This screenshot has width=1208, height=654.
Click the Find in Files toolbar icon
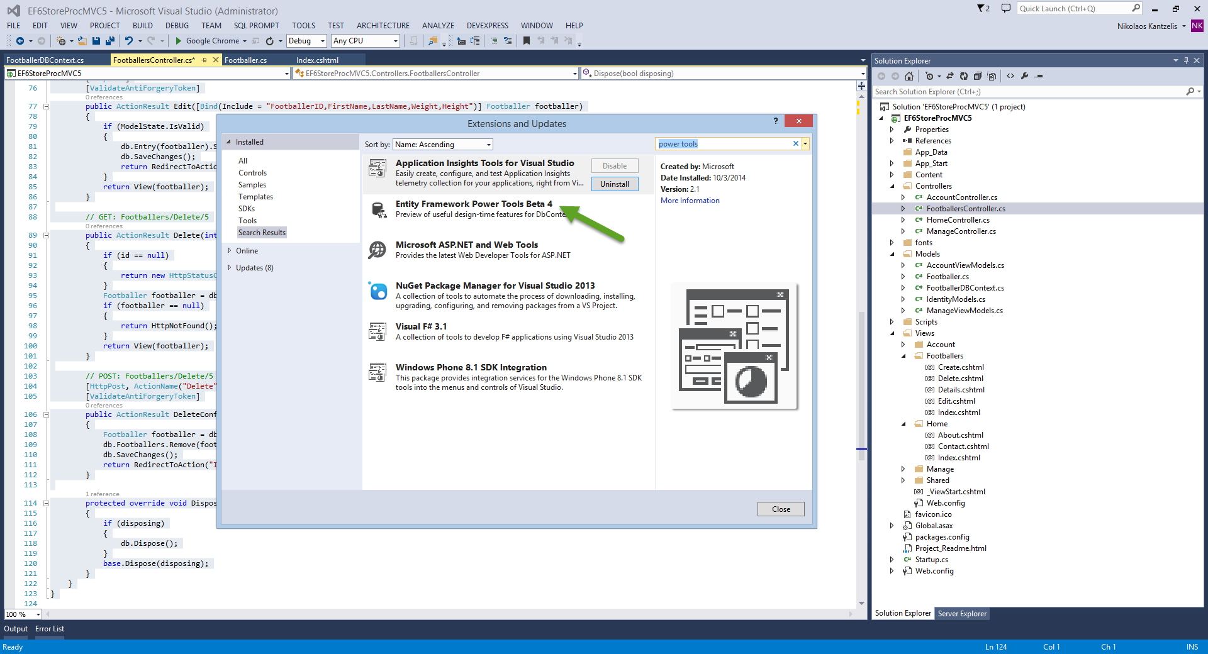[x=432, y=41]
